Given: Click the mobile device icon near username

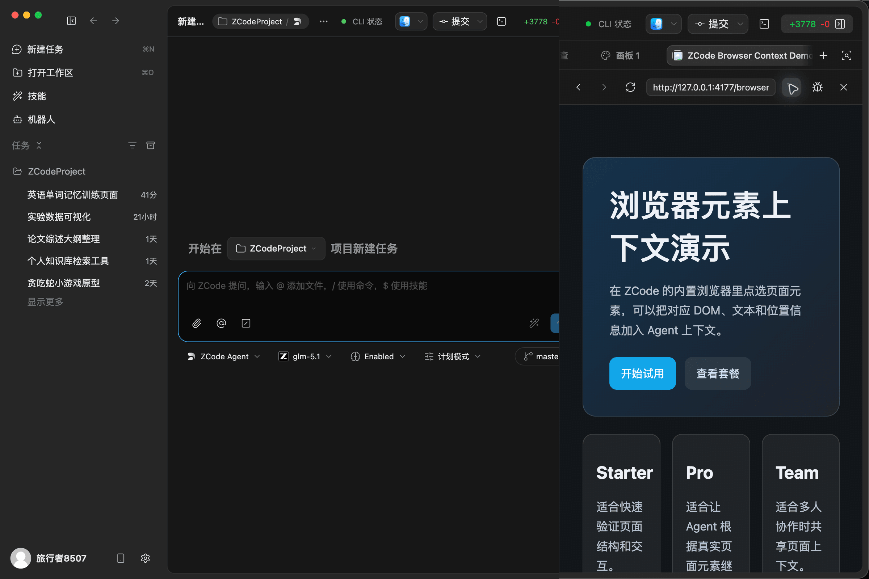Looking at the screenshot, I should click(x=121, y=558).
